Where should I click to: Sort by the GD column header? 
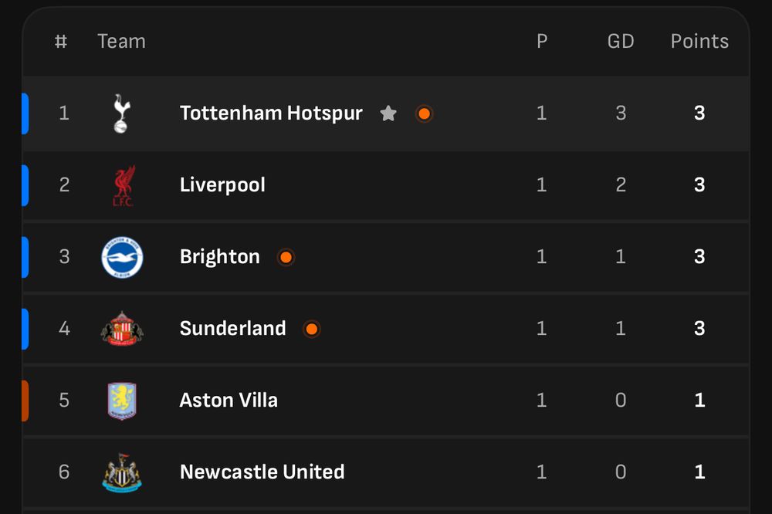coord(621,42)
